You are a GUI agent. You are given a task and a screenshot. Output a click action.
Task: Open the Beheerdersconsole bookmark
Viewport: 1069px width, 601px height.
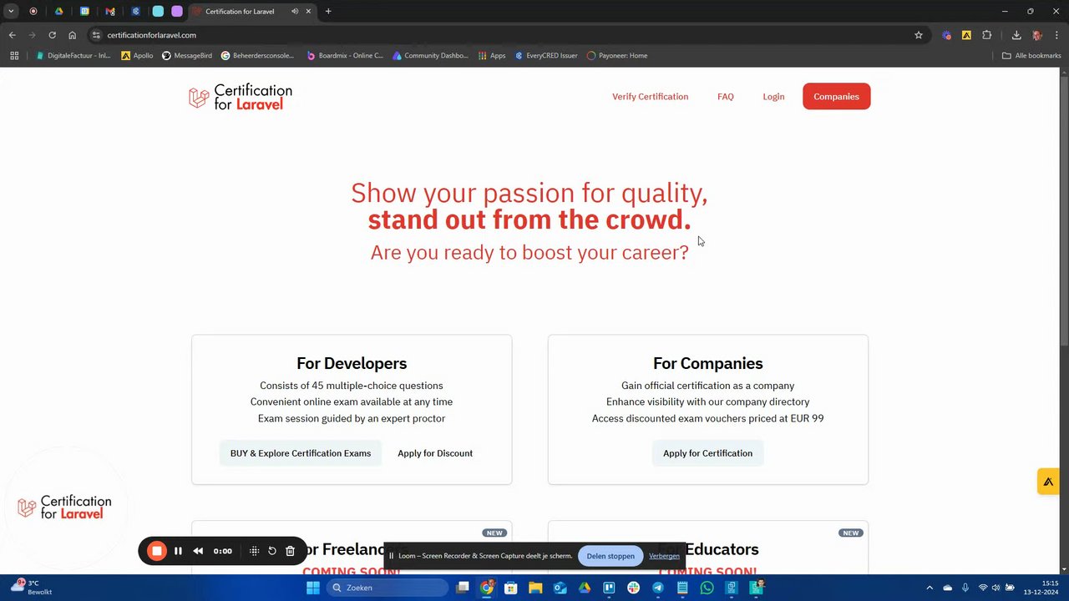click(258, 56)
